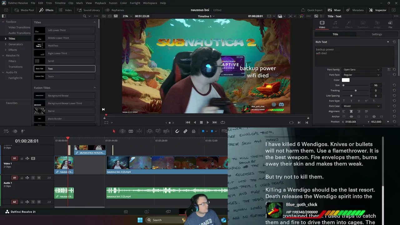The width and height of the screenshot is (400, 225).
Task: Open the Fusion menu
Action: (x=113, y=3)
